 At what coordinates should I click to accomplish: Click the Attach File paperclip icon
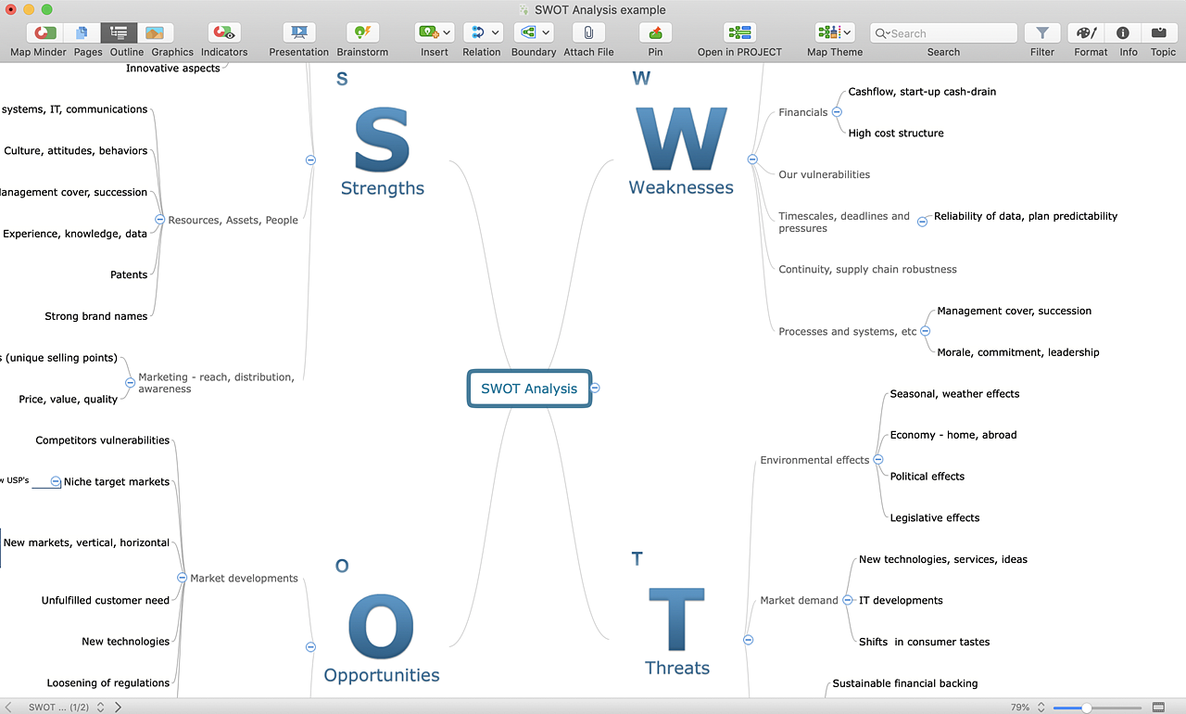coord(587,33)
